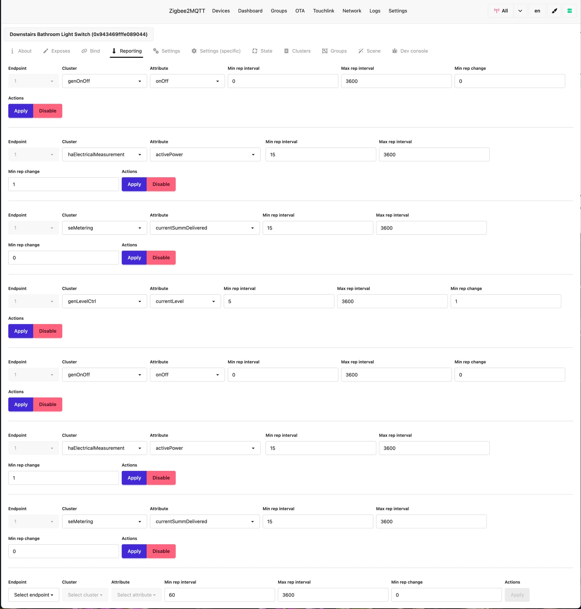Open the Bind tab with link icon
Image resolution: width=581 pixels, height=609 pixels.
[91, 51]
